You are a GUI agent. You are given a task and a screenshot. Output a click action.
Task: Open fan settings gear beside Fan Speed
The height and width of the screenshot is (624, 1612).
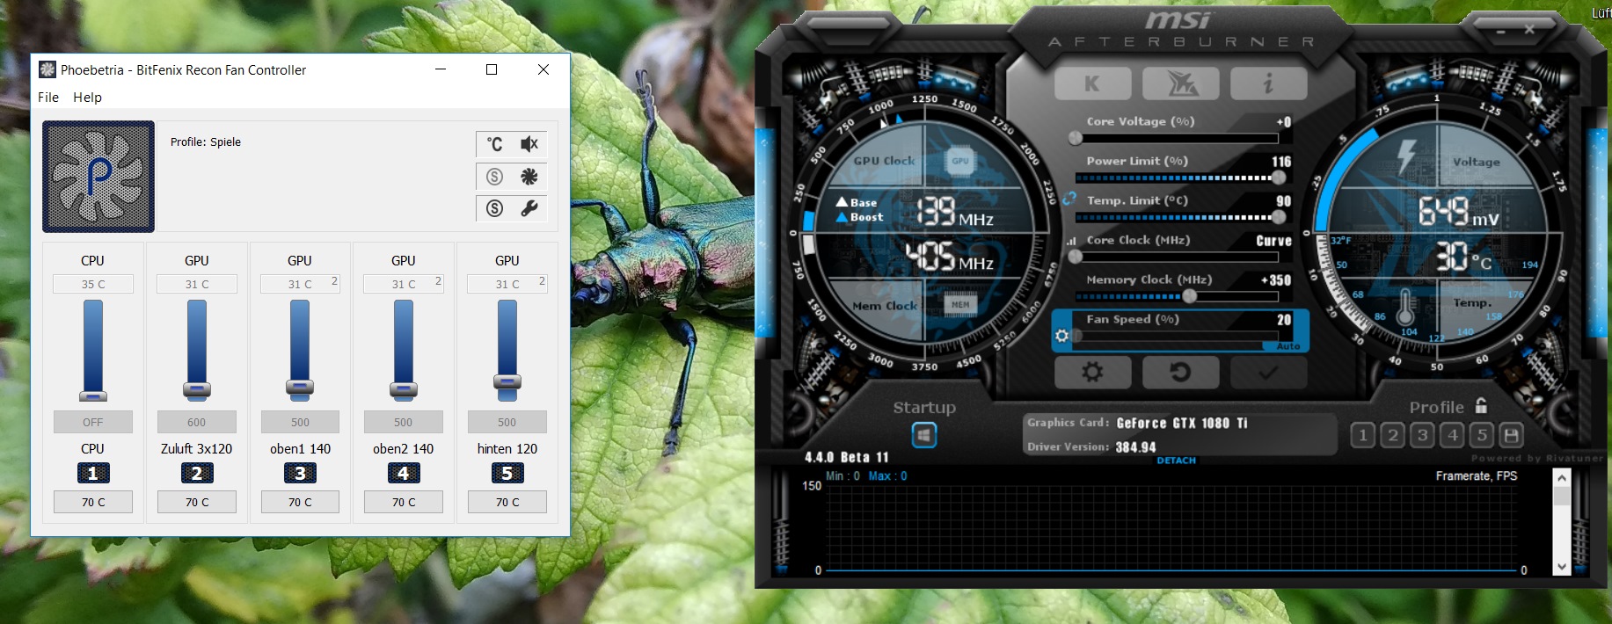point(1061,336)
